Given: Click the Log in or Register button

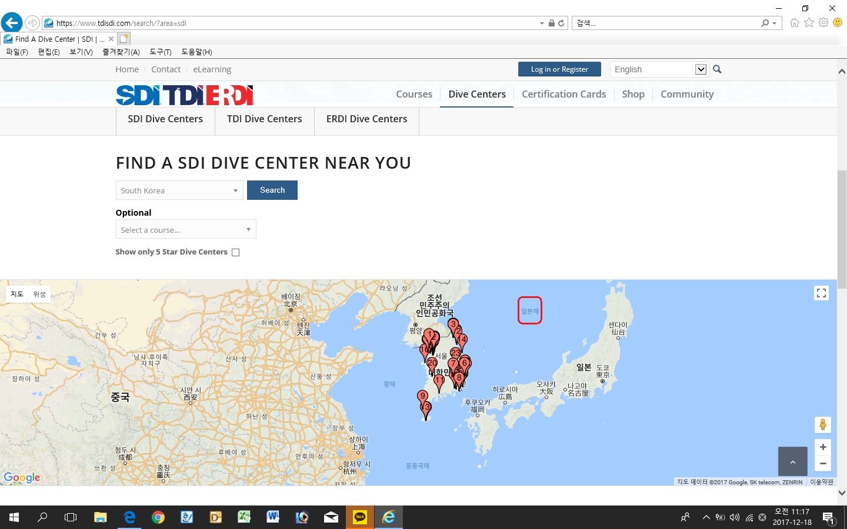Looking at the screenshot, I should 559,69.
